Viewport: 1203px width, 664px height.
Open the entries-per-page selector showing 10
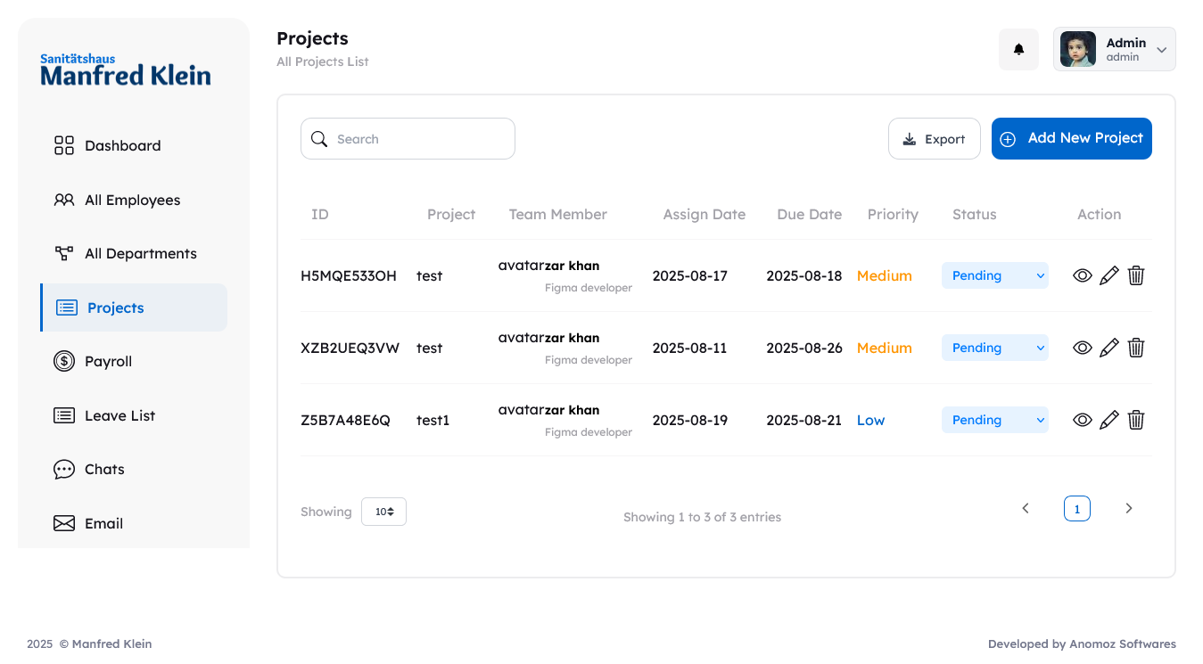tap(383, 512)
